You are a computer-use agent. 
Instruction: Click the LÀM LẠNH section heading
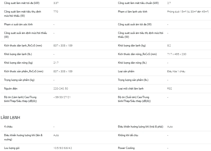click(x=10, y=118)
